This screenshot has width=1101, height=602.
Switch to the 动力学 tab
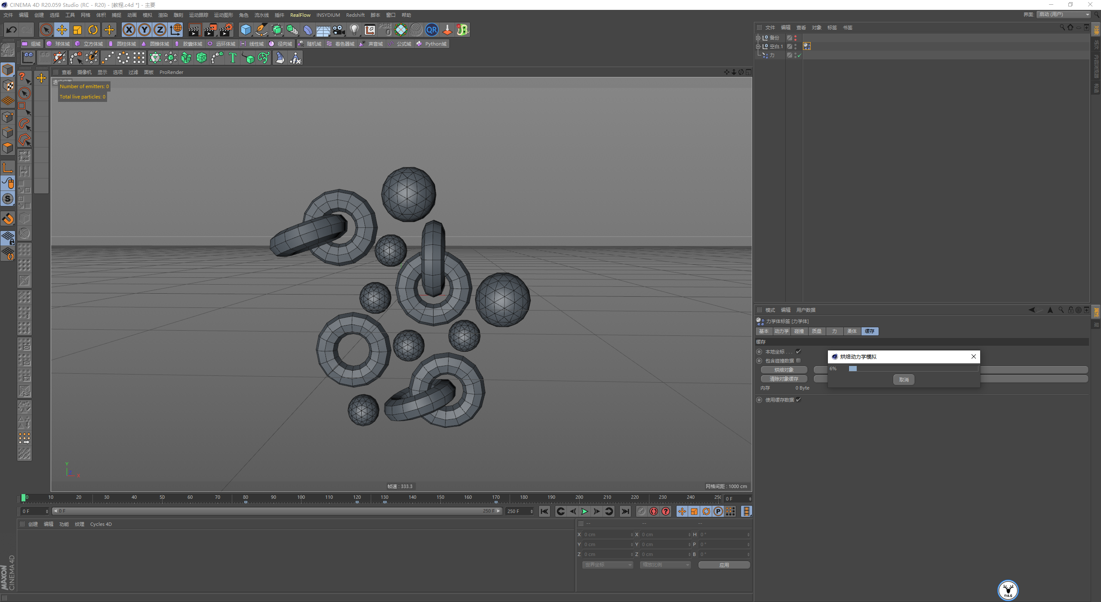(781, 331)
